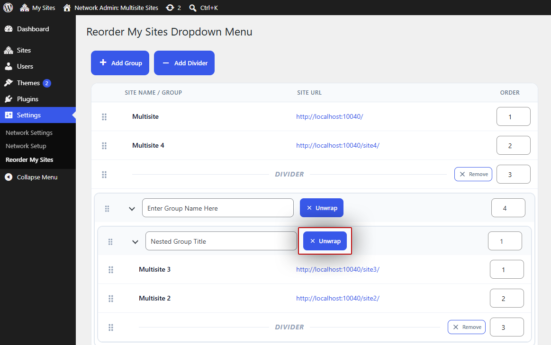Open the Reorder My Sites submenu item
This screenshot has width=551, height=345.
click(x=29, y=159)
